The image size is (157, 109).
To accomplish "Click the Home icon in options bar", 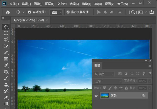I will coord(8,12).
